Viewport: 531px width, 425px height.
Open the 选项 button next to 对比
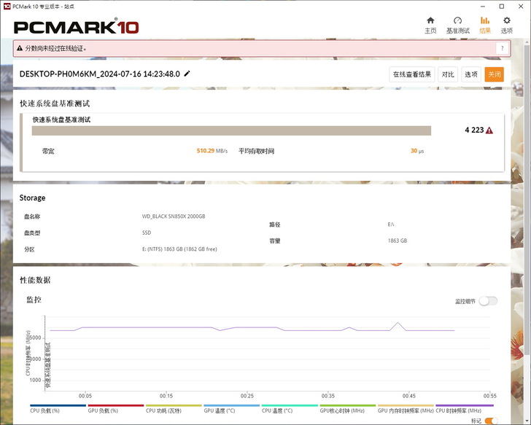[471, 74]
